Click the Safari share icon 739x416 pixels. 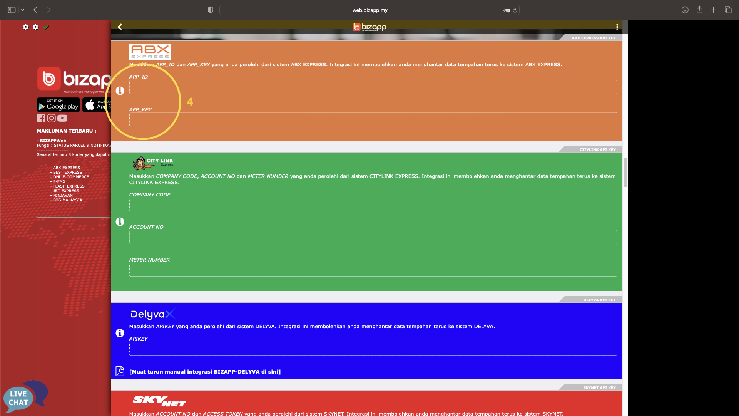pos(700,10)
